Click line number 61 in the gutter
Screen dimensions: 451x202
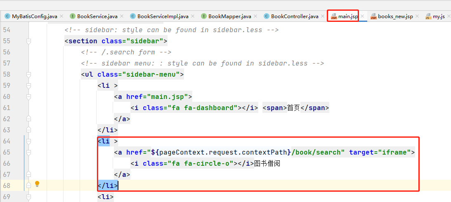point(6,108)
